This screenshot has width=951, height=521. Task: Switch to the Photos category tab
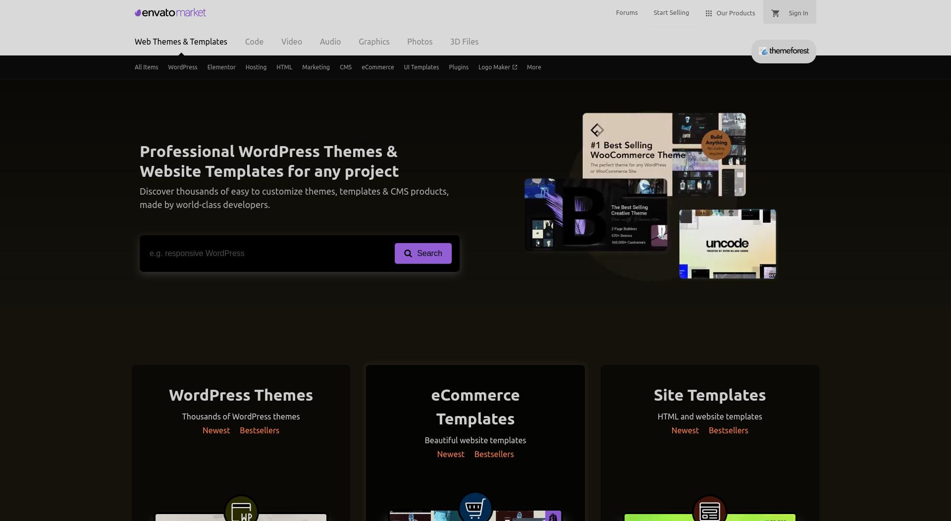[x=420, y=42]
